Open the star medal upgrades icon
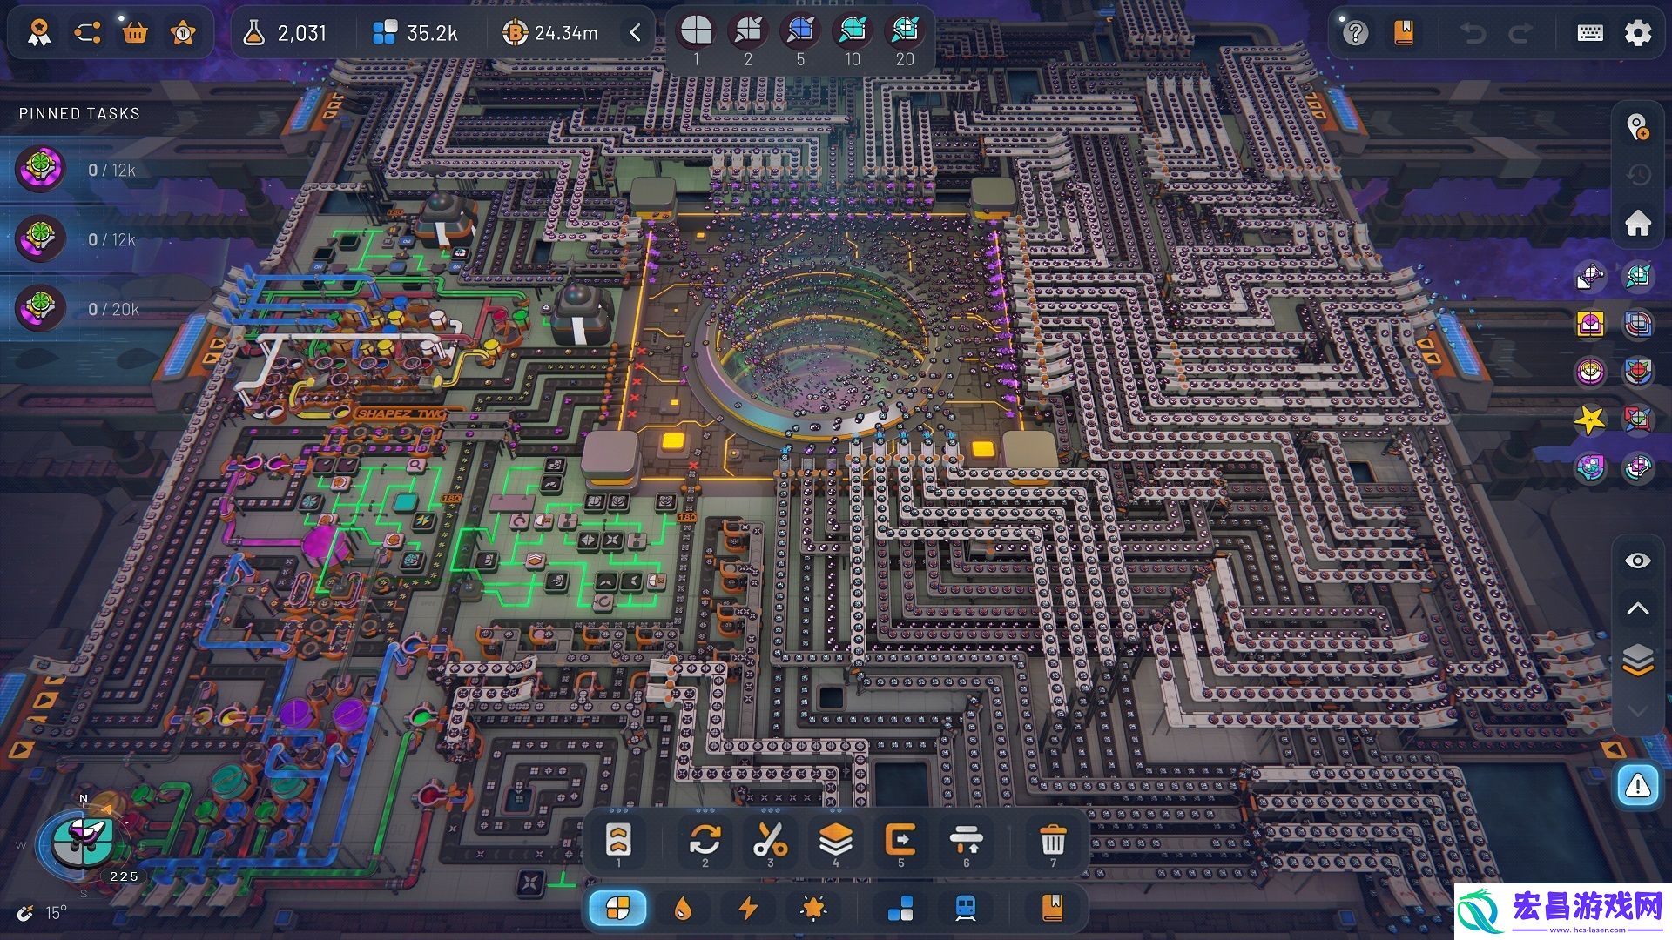Screen dimensions: 1672x940 point(183,33)
